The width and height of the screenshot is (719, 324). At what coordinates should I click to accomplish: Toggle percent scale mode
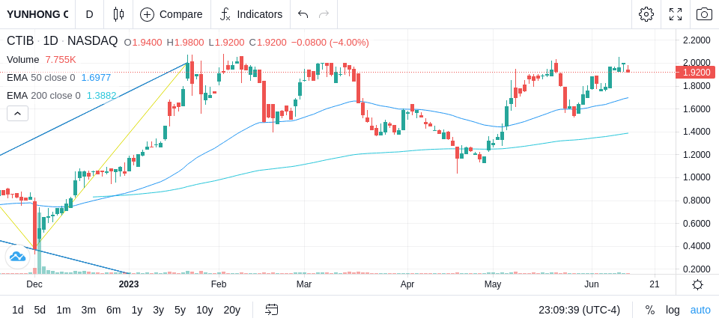tap(650, 310)
